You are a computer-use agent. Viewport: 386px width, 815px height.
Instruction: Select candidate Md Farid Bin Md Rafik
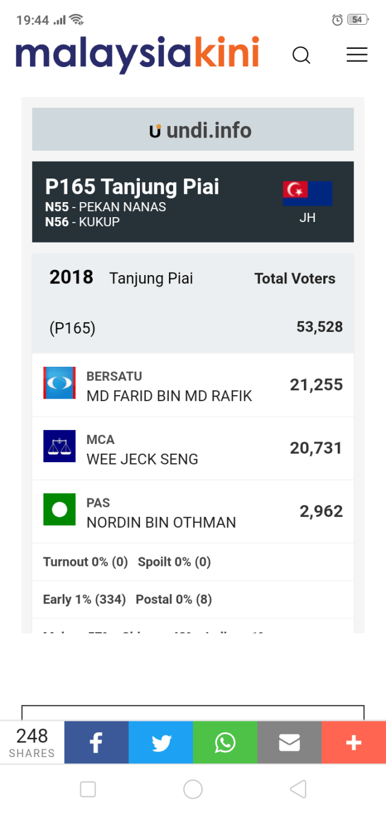(169, 396)
